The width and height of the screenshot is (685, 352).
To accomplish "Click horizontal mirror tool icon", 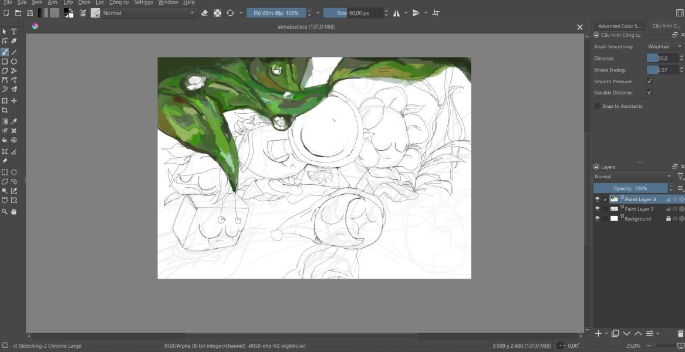I will pos(396,13).
